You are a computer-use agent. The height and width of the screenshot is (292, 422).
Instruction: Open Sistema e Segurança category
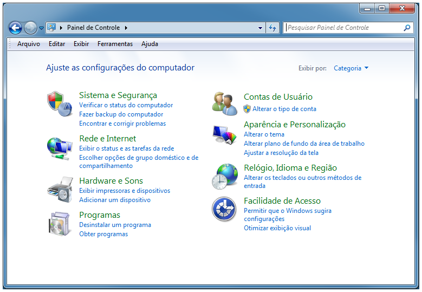point(118,95)
